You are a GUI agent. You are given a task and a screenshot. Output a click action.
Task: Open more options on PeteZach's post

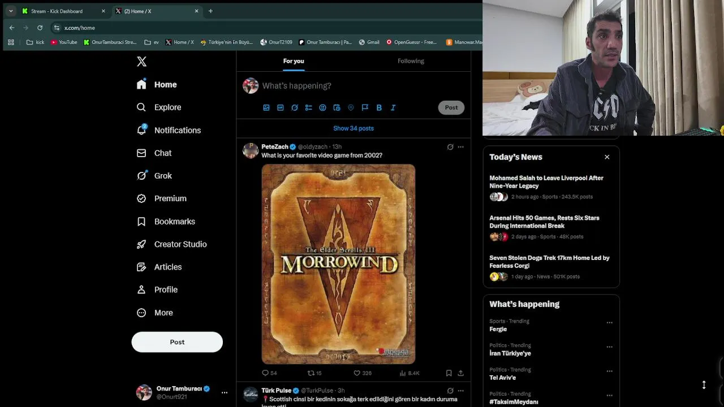click(460, 147)
